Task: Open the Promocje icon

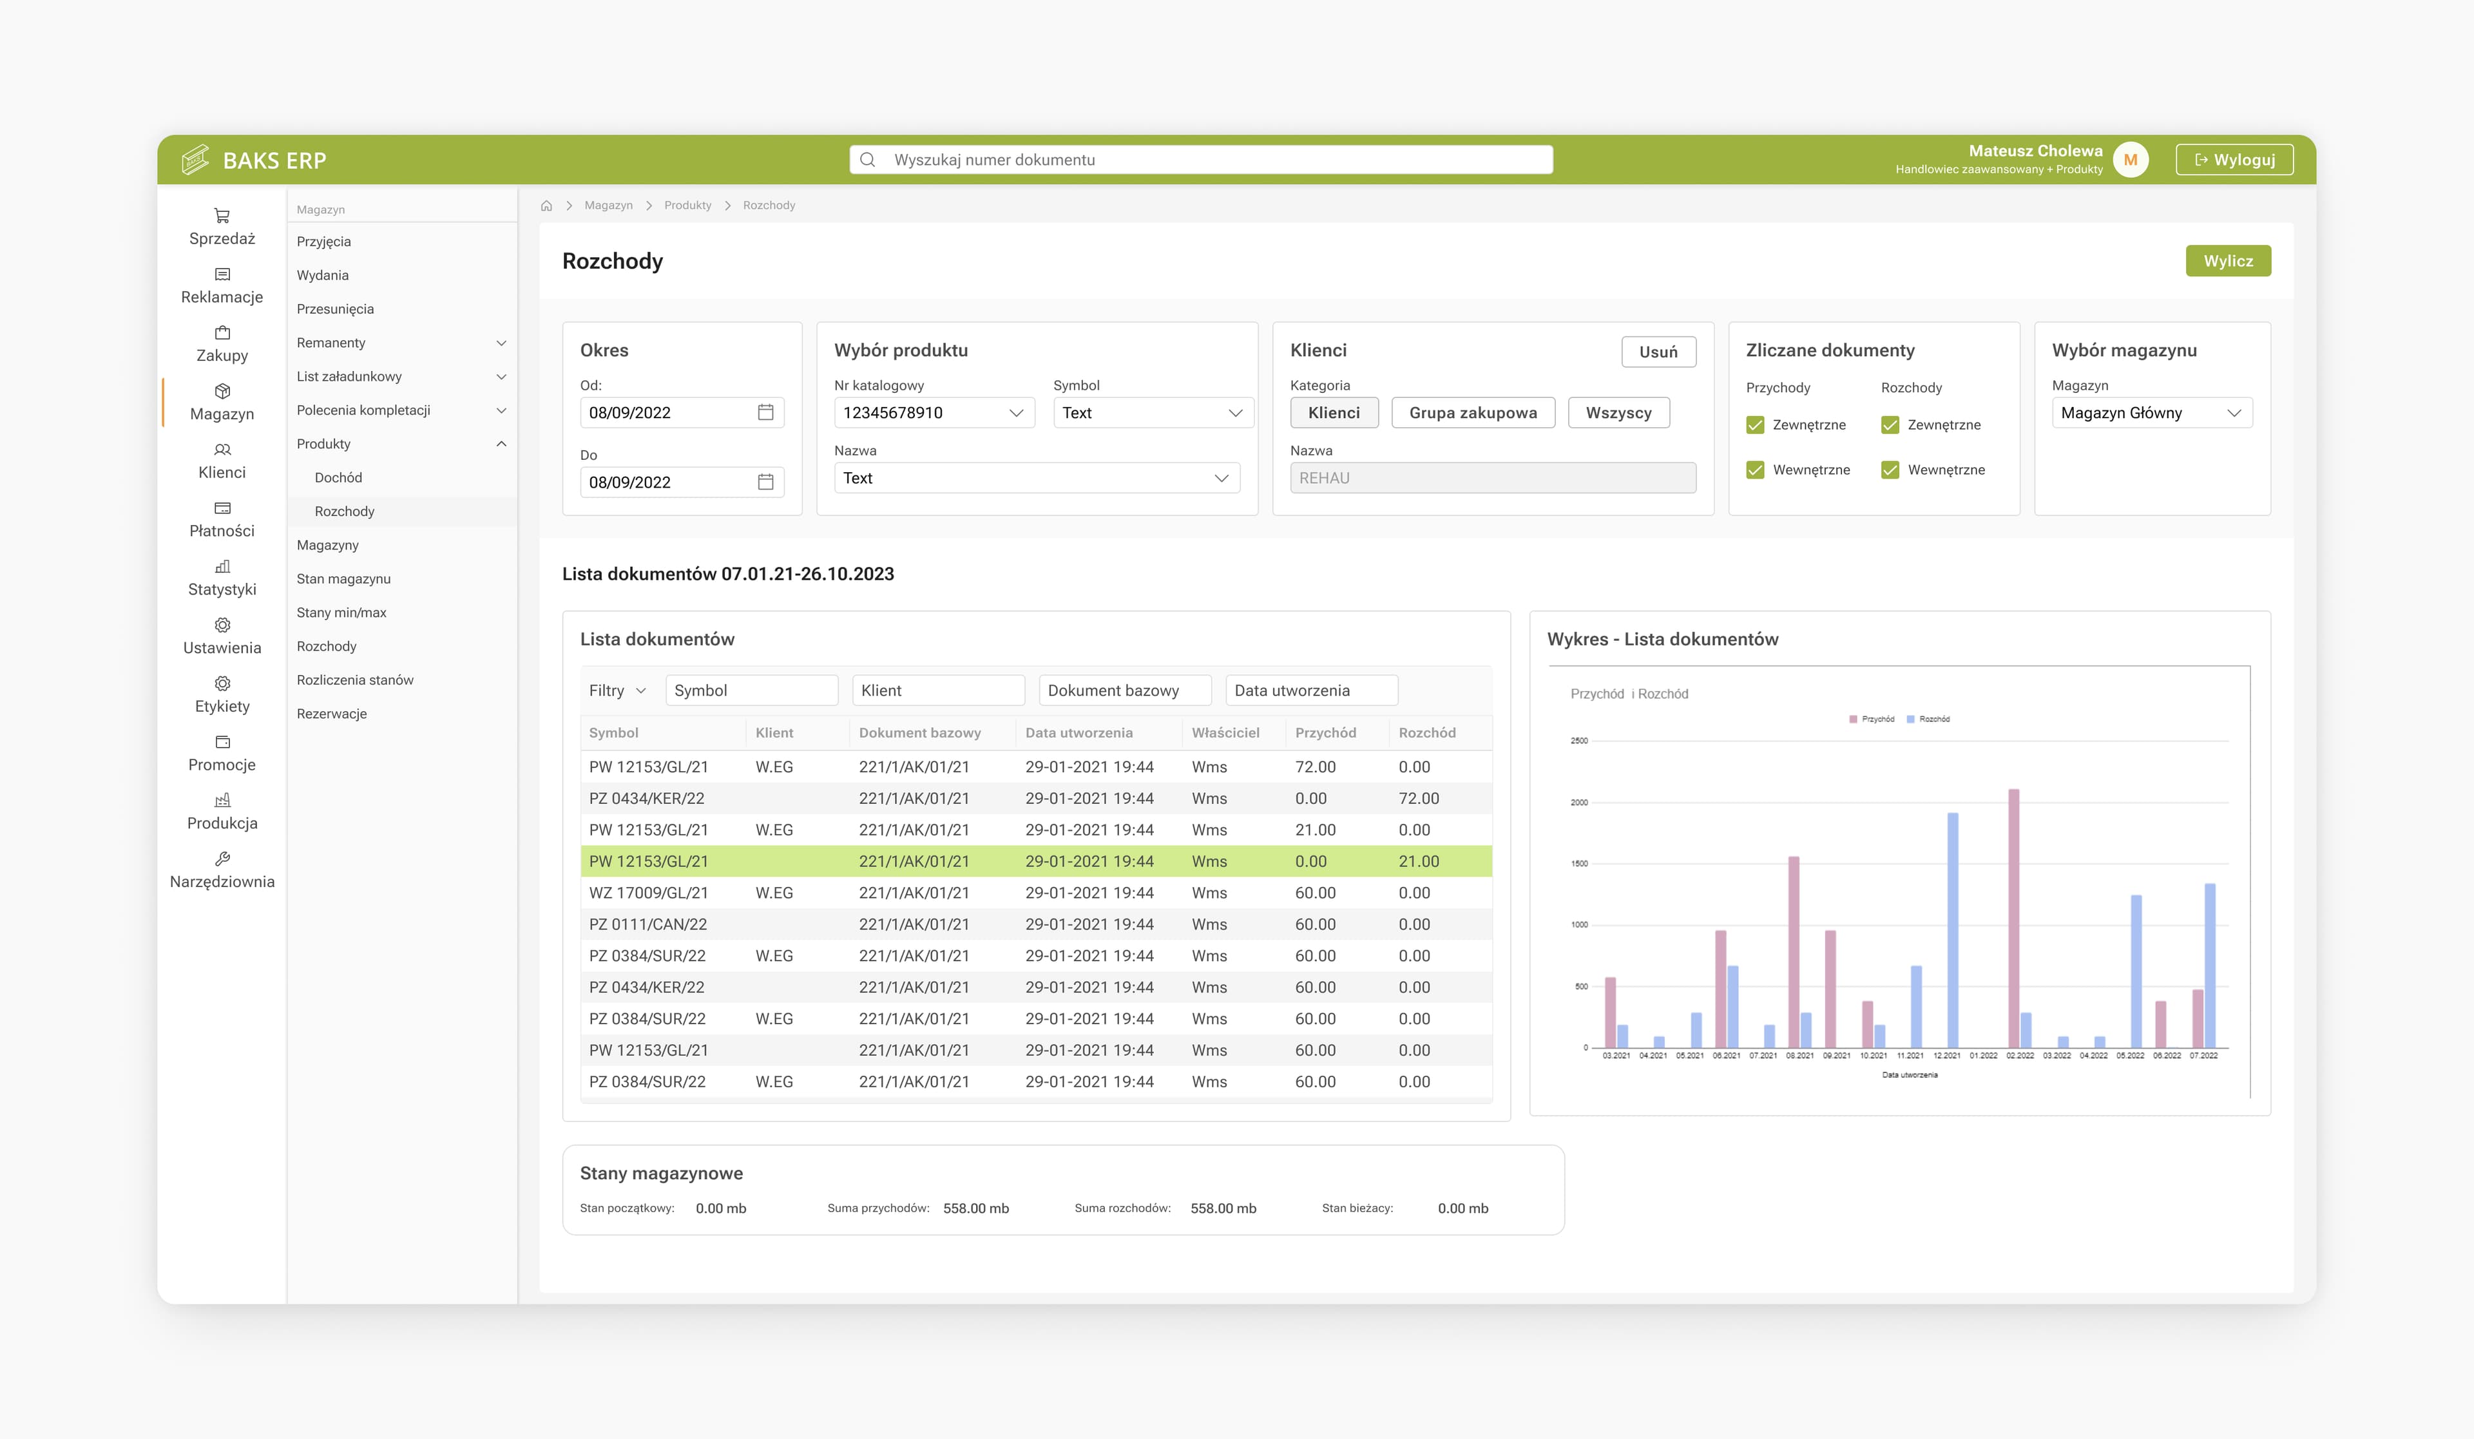Action: pyautogui.click(x=222, y=741)
